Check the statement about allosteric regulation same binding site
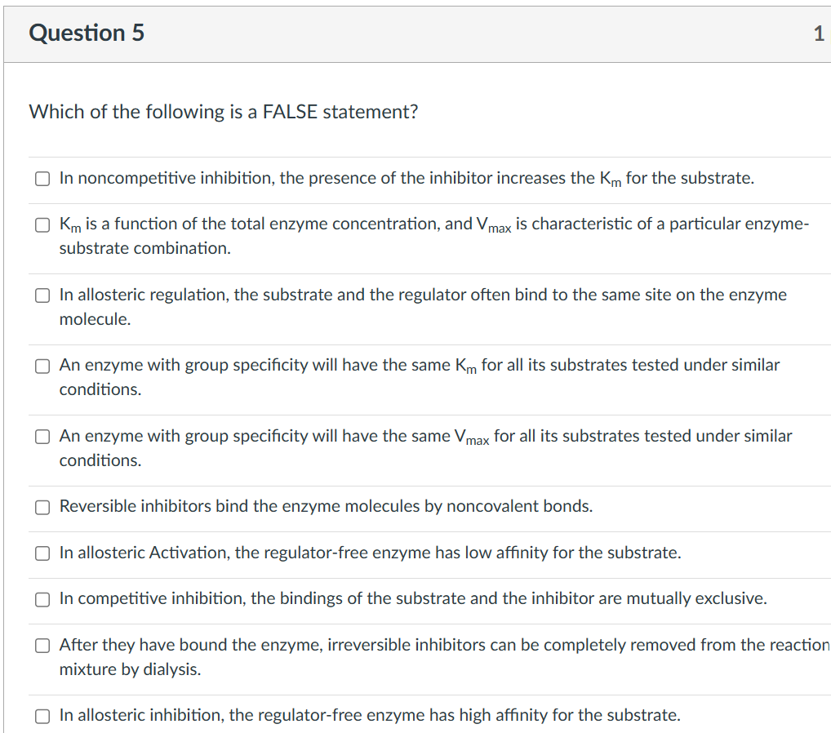 point(42,295)
